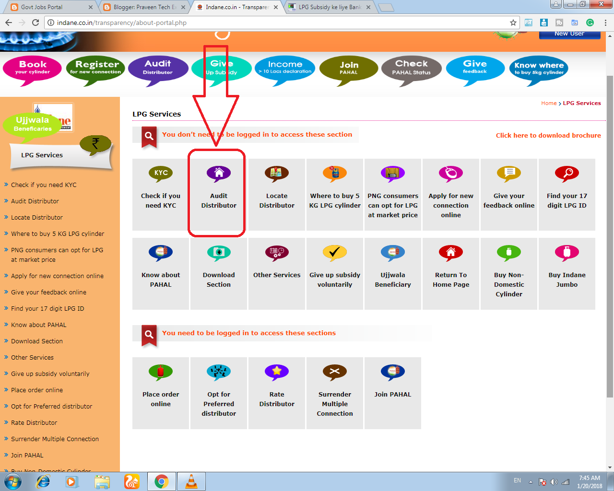Click Register for new connection bubble
Image resolution: width=614 pixels, height=491 pixels.
tap(95, 70)
